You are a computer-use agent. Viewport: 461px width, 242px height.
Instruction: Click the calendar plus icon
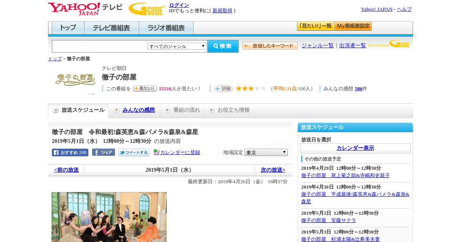pos(156,152)
